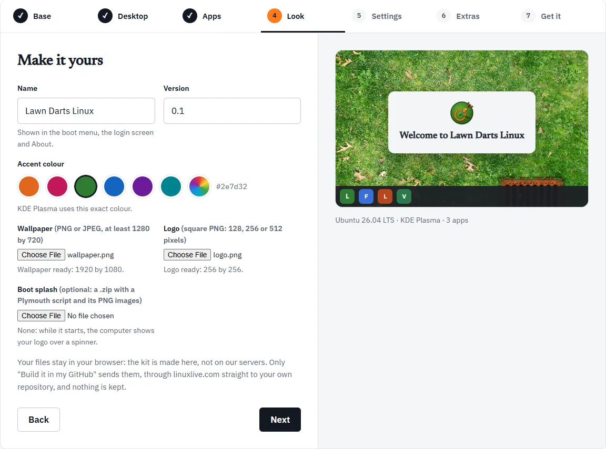Click the Make it yours heading

[x=60, y=60]
